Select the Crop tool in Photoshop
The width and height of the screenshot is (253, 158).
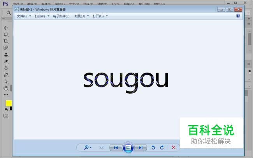(x=6, y=41)
